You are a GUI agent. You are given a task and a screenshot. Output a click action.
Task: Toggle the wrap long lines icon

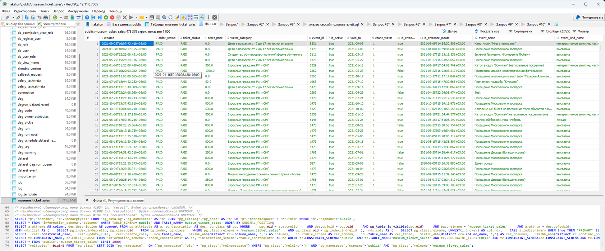pyautogui.click(x=196, y=17)
